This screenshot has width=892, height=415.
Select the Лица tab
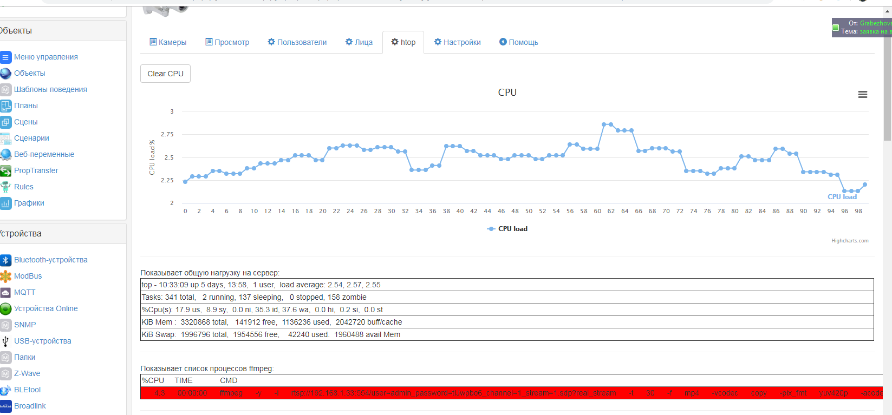click(x=359, y=42)
